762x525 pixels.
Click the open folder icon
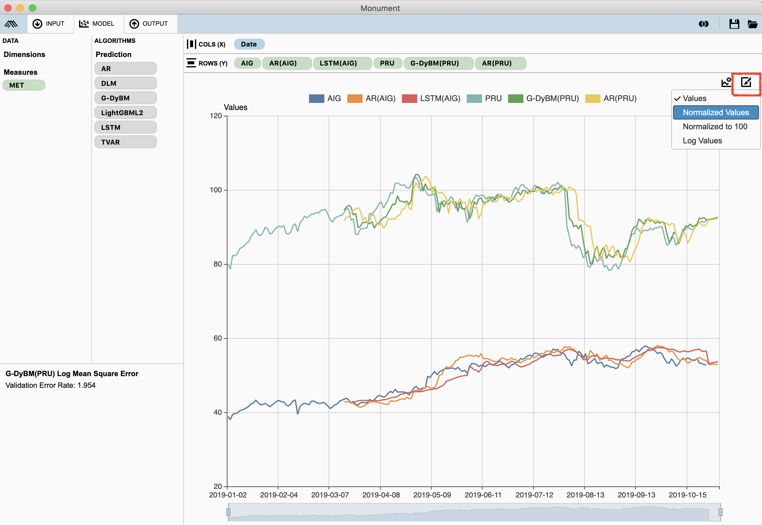[752, 24]
